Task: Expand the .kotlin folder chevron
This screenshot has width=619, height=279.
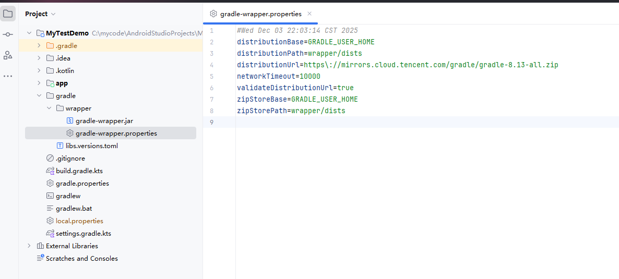Action: coord(39,71)
